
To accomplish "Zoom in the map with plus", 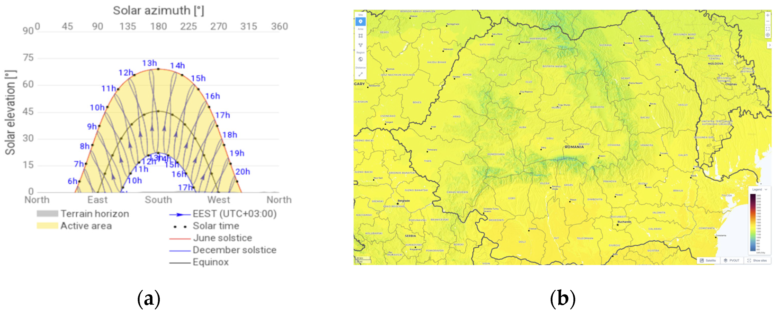I will 768,15.
